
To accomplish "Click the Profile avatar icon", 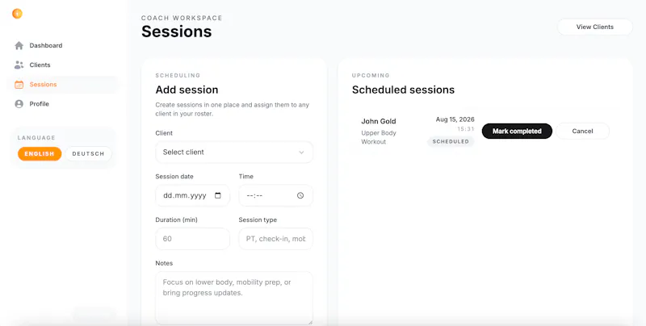I will [19, 104].
